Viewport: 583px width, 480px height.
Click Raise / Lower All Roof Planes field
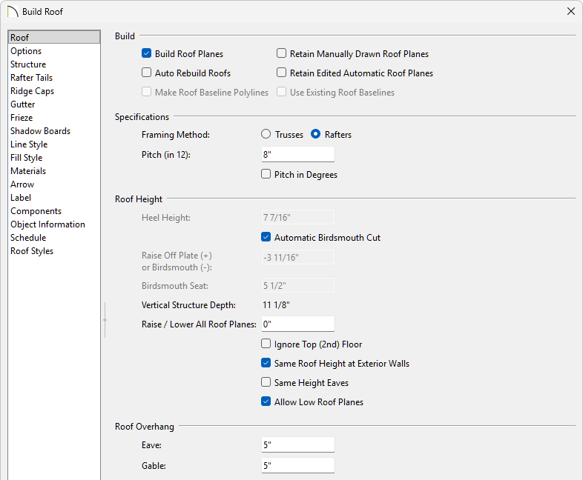point(297,324)
